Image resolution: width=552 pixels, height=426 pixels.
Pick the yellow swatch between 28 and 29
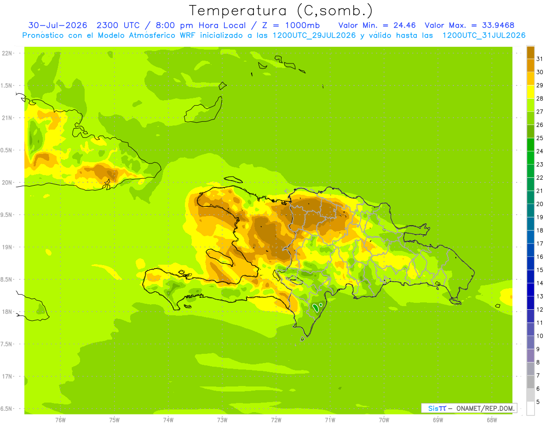tap(530, 92)
